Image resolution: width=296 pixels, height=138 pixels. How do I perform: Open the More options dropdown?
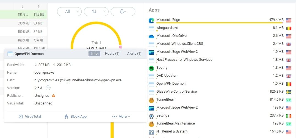click(121, 117)
